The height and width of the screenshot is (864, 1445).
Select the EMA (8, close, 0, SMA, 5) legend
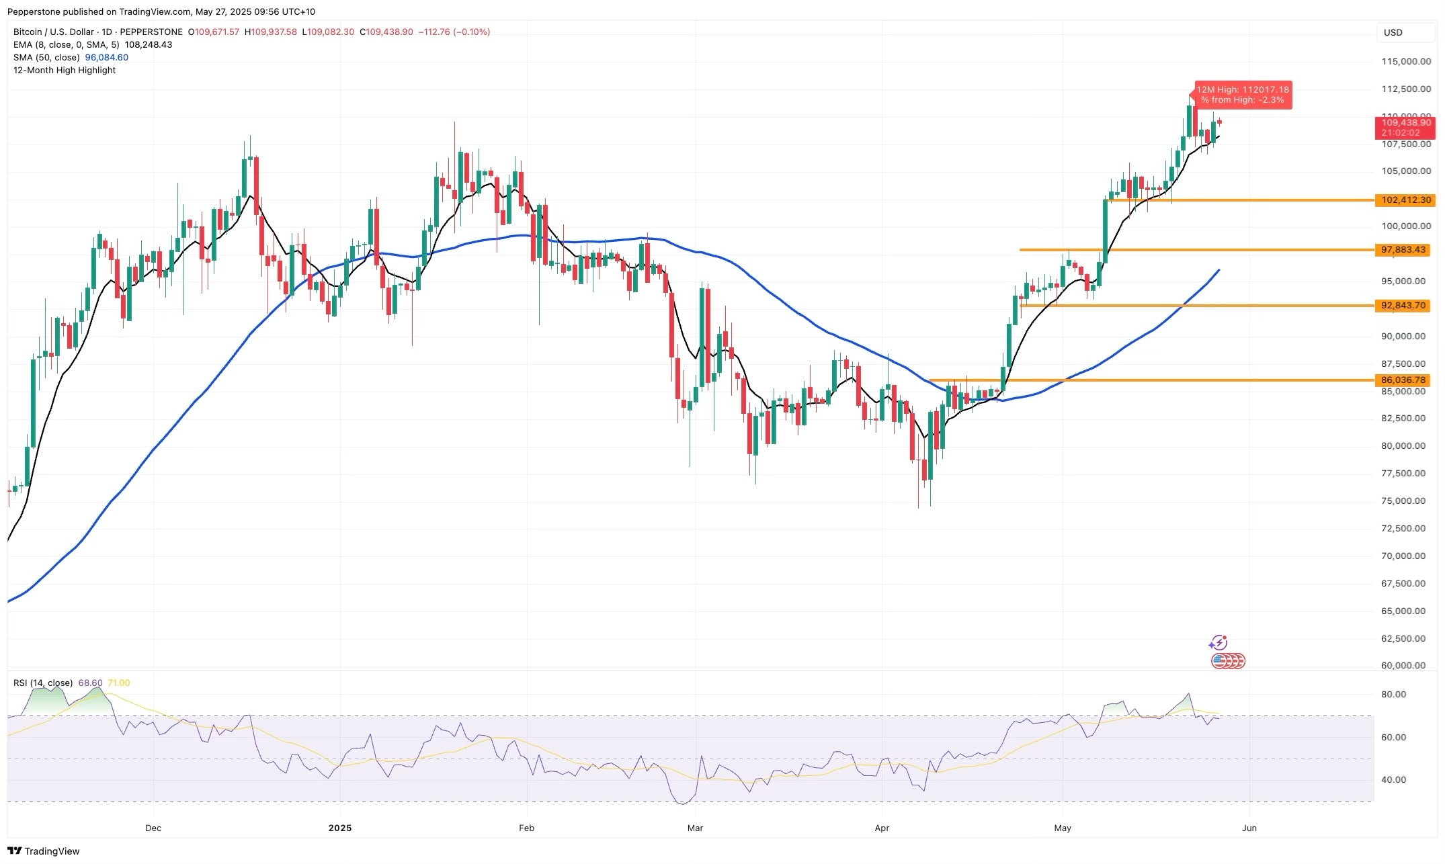tap(67, 44)
